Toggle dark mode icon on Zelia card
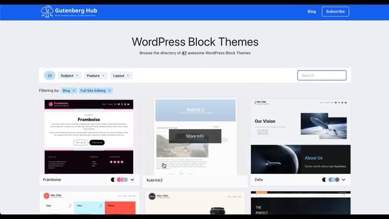 pyautogui.click(x=324, y=179)
